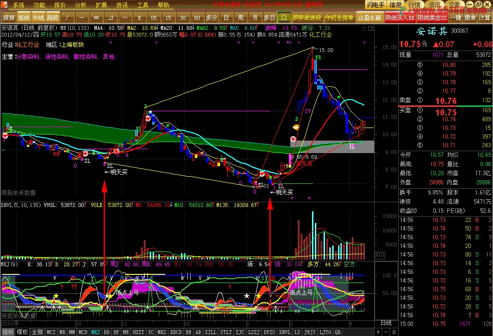This screenshot has height=336, width=493.
Task: Click the 计算 toolbar button
Action: click(484, 18)
